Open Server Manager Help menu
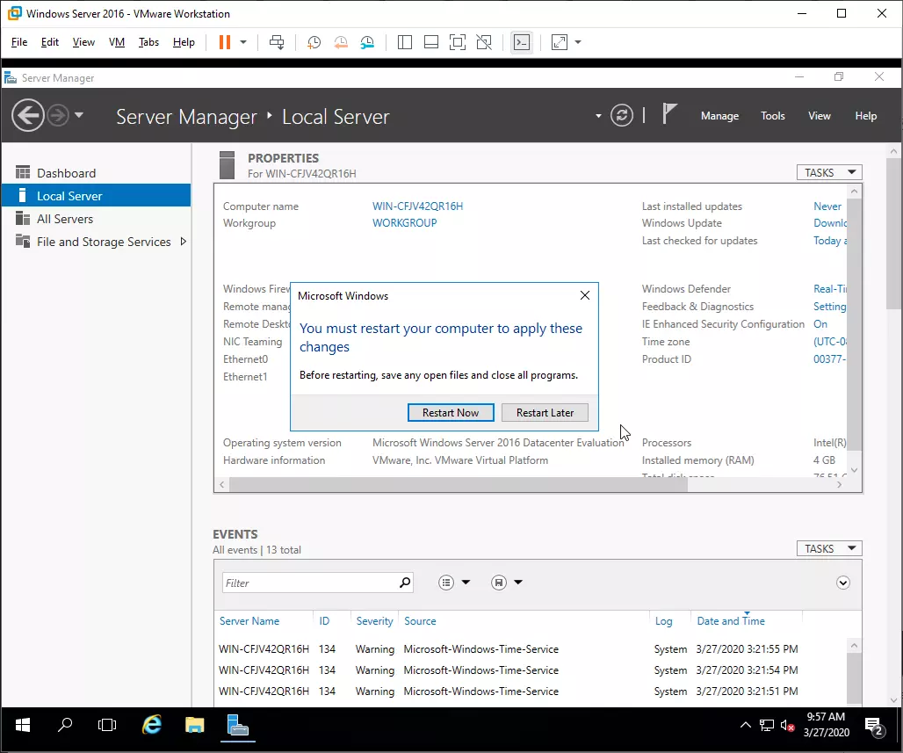Screen dimensions: 903x753 (x=865, y=116)
